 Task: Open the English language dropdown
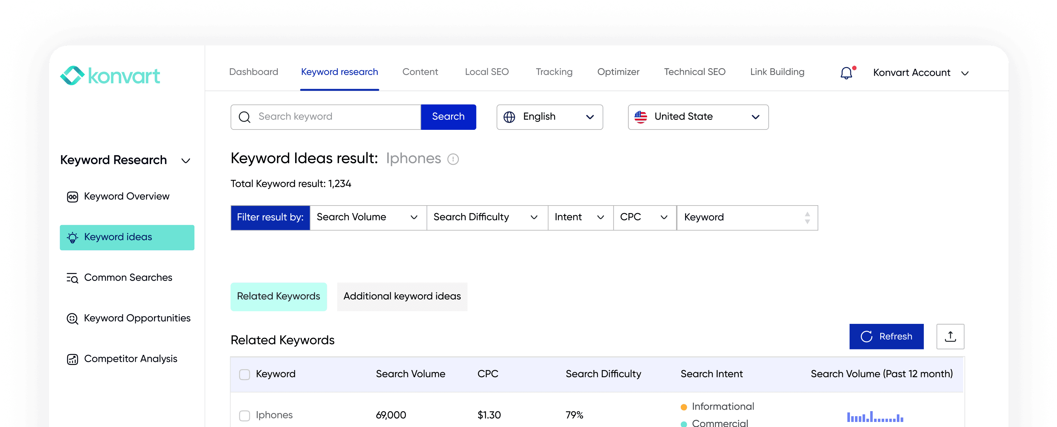pos(549,117)
